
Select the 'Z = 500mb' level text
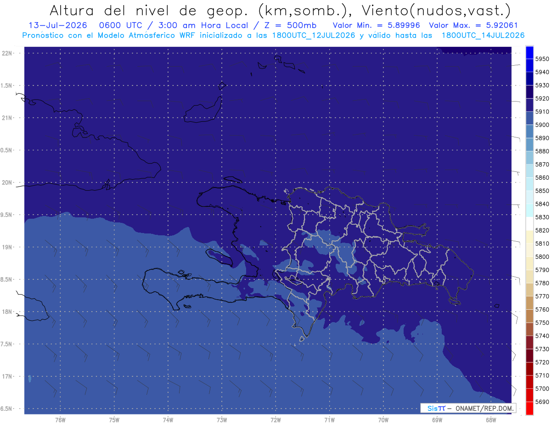click(x=289, y=25)
